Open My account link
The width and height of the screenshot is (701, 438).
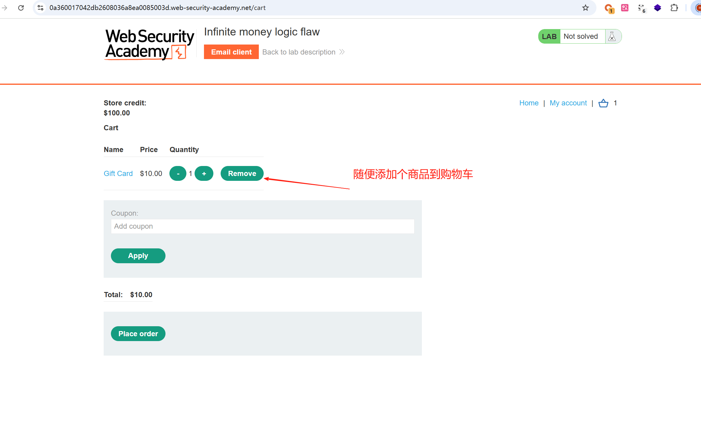[568, 103]
